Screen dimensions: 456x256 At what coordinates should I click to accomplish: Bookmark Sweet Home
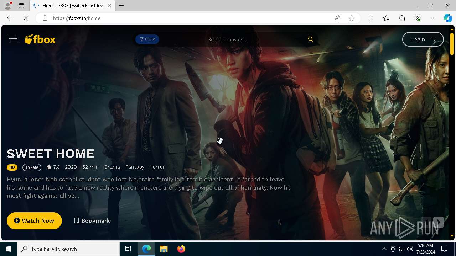pos(92,221)
